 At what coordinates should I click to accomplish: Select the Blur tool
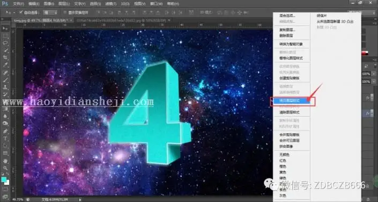5,116
